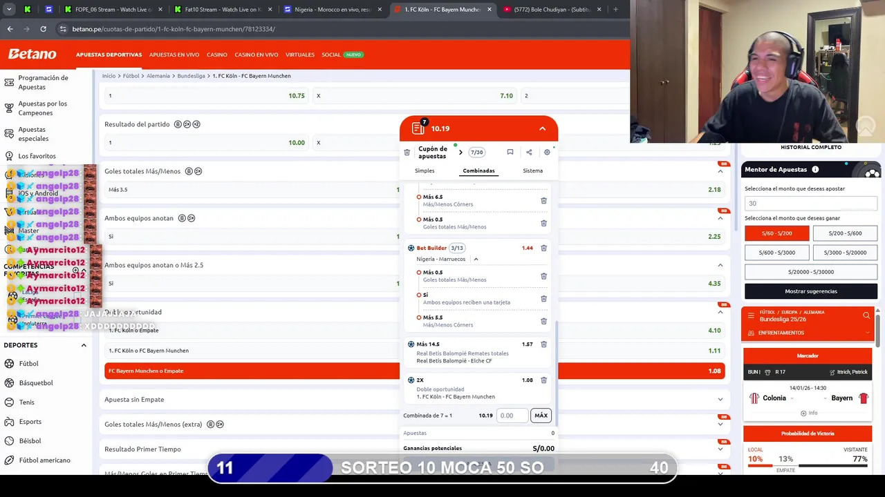The width and height of the screenshot is (885, 497).
Task: Open Casino en Vivo nav item
Action: (x=257, y=55)
